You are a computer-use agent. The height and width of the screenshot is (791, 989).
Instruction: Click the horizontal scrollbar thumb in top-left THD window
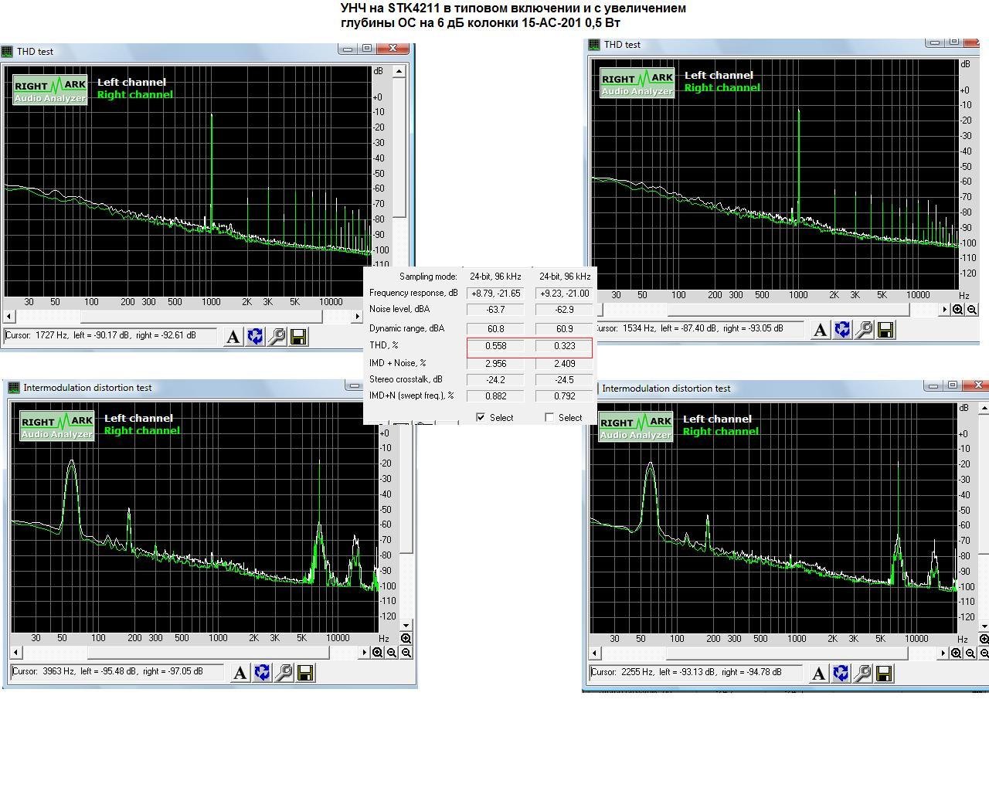point(201,316)
